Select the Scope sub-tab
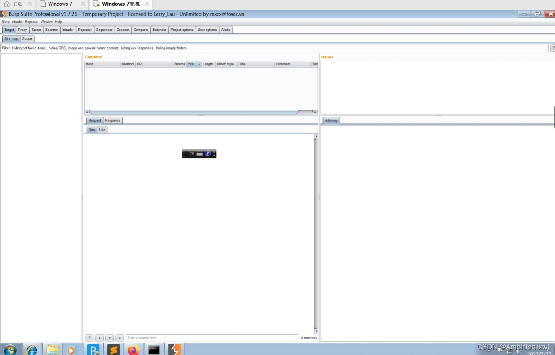This screenshot has width=555, height=355. pyautogui.click(x=27, y=39)
